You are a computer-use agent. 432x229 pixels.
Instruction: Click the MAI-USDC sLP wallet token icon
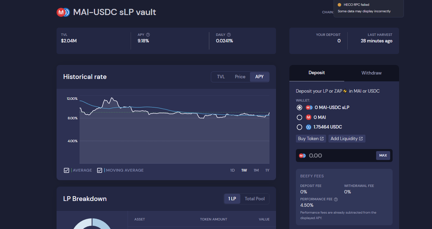click(x=309, y=108)
